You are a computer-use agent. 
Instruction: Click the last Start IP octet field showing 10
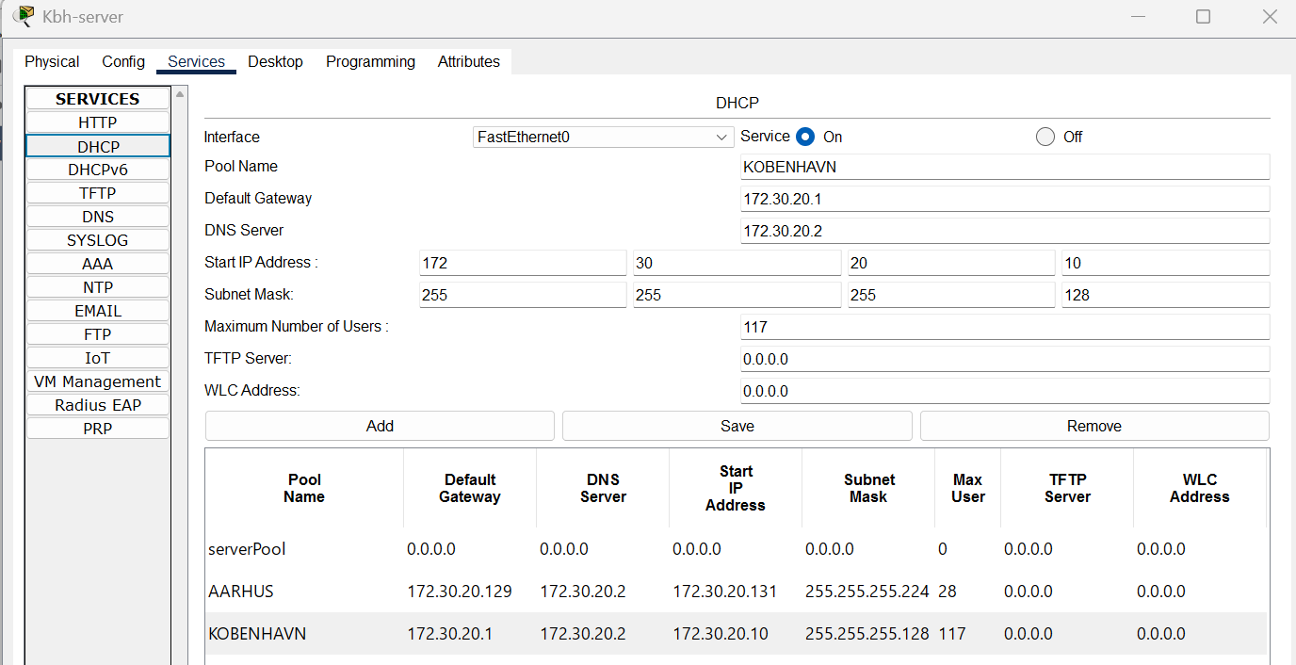coord(1166,263)
